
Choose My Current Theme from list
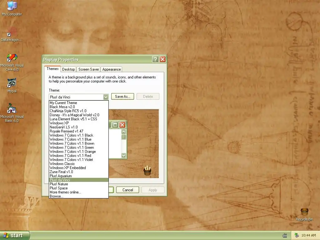[79, 103]
